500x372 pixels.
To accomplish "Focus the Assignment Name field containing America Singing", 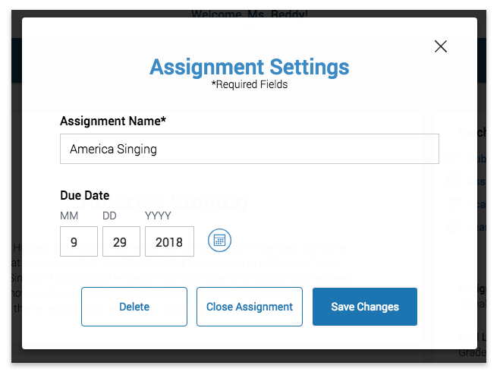I will (x=250, y=149).
